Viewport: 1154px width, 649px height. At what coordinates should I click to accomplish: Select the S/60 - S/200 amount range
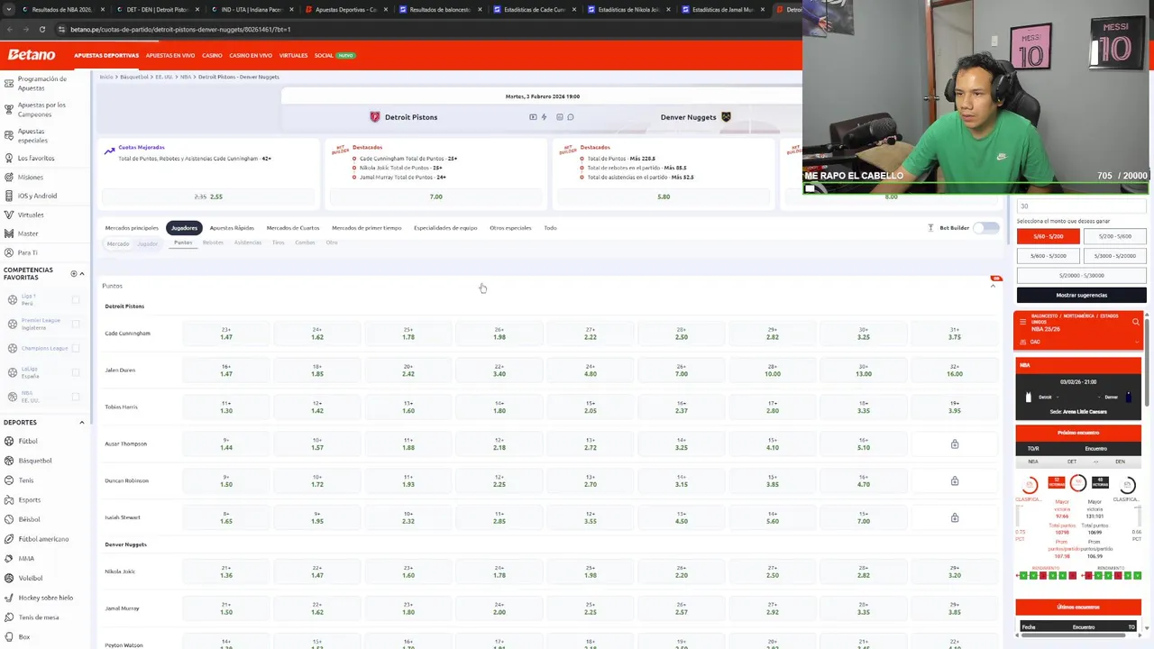[1048, 236]
